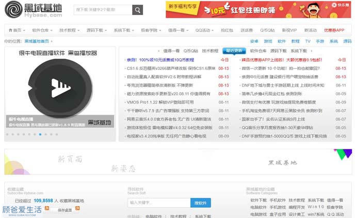Click the play button slide image
The height and width of the screenshot is (218, 356).
[x=60, y=88]
